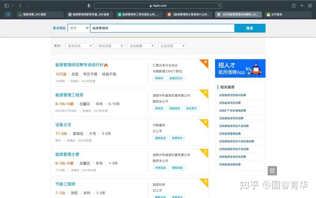Click 蓝思科技 company name
The width and height of the screenshot is (316, 198).
point(159,184)
